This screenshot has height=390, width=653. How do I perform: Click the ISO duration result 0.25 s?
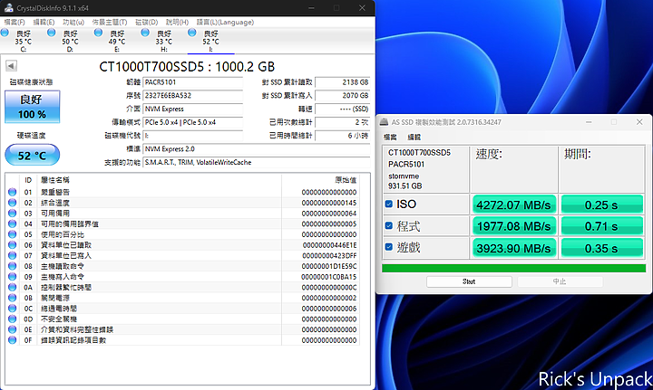(602, 205)
